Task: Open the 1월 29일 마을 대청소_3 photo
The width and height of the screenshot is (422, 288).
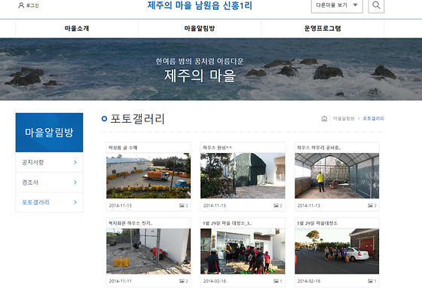Action: (x=243, y=251)
